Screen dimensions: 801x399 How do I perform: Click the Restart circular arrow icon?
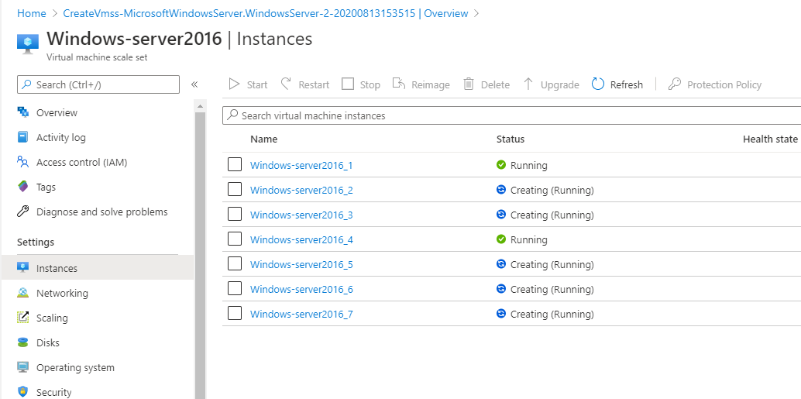coord(286,84)
